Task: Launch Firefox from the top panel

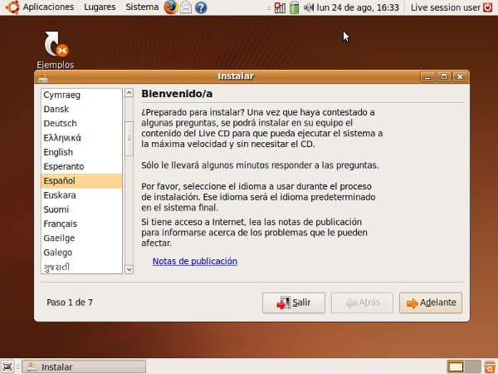Action: pos(171,7)
